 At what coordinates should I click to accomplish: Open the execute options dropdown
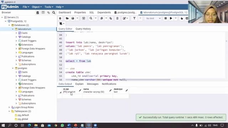pos(176,18)
